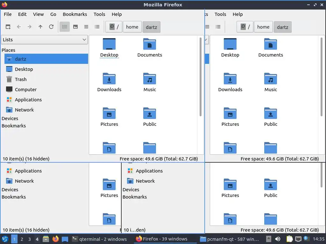Open the Help menu in upper-right window
The image size is (326, 244).
pyautogui.click(x=237, y=14)
